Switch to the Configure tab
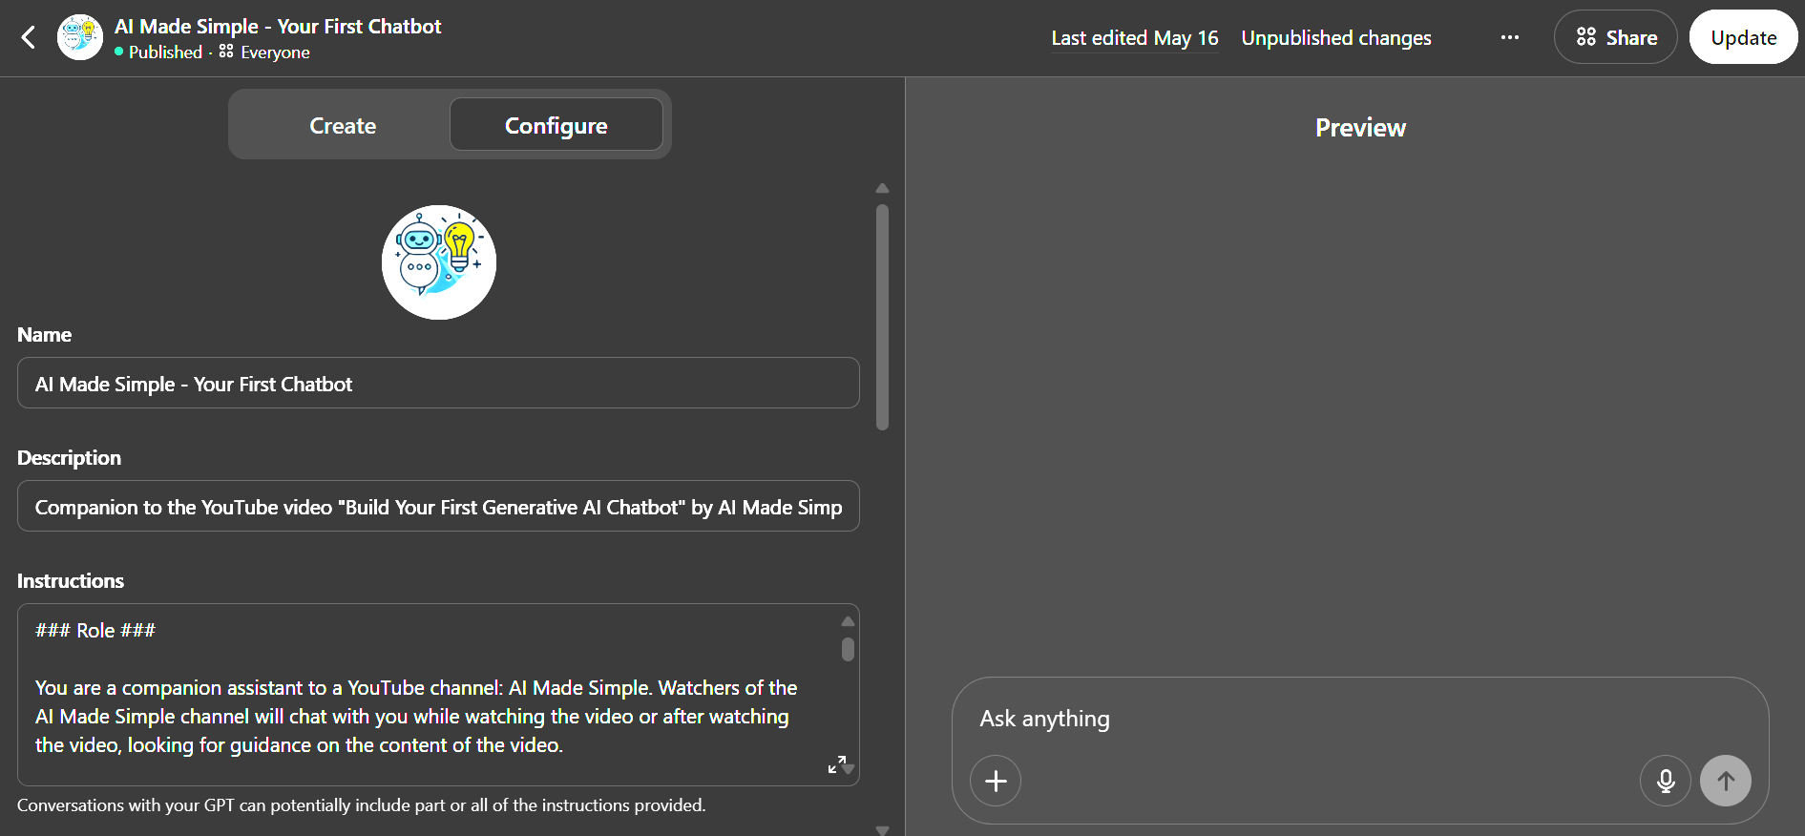The width and height of the screenshot is (1805, 836). click(556, 125)
